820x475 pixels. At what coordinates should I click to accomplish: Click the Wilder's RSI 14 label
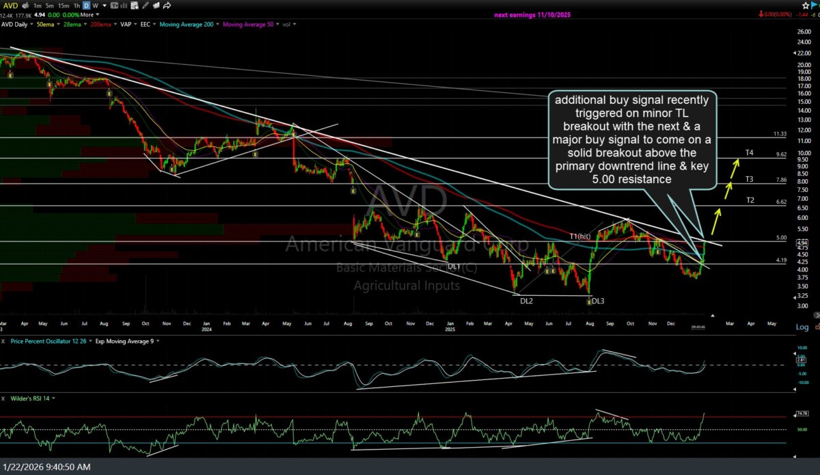pyautogui.click(x=29, y=398)
